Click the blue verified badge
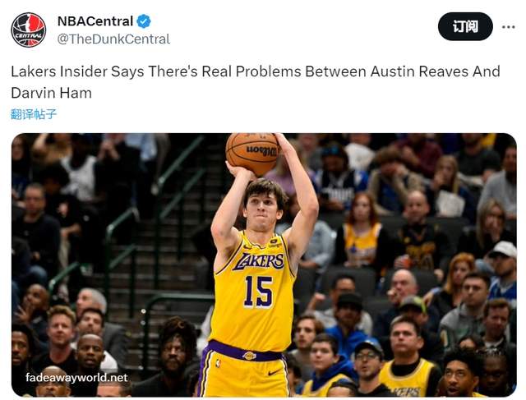 (143, 21)
